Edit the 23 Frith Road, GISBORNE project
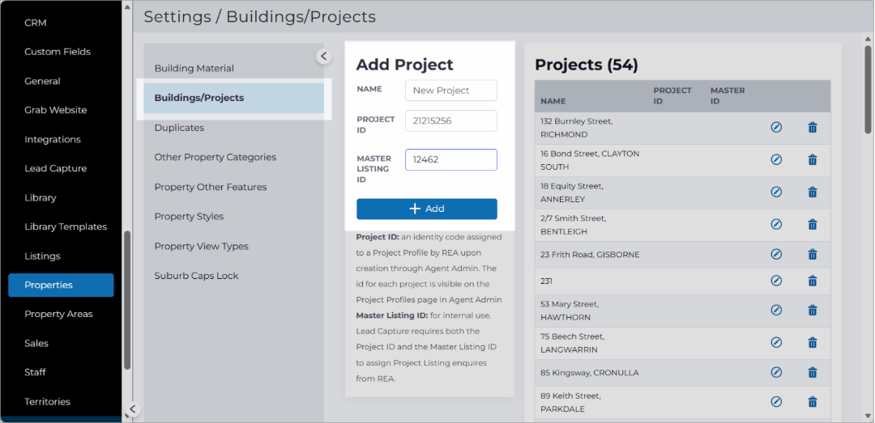 (x=775, y=254)
